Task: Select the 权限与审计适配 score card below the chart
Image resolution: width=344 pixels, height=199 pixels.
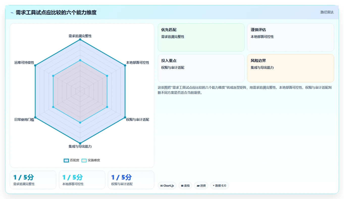Action: (131, 180)
